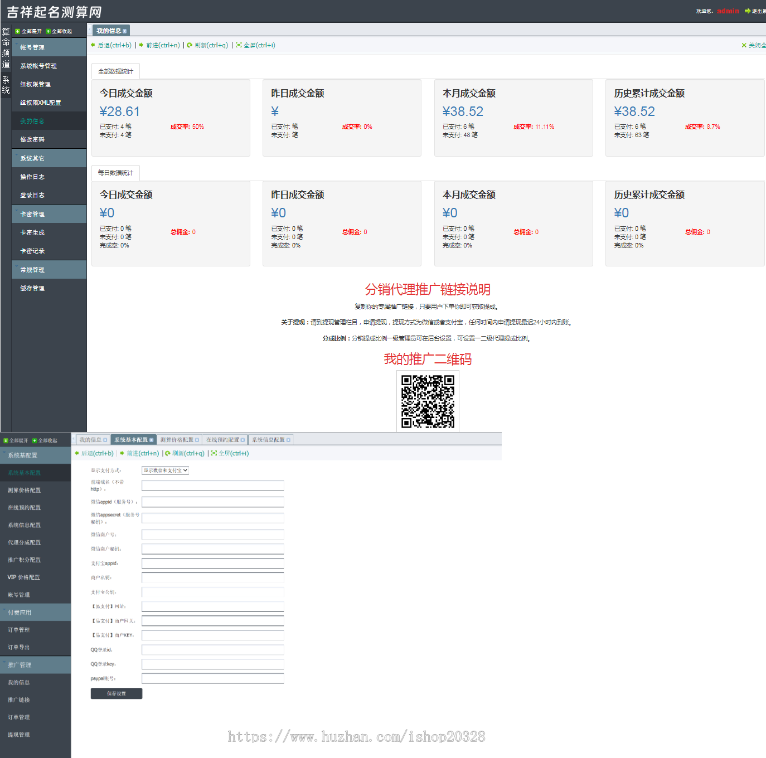Close the lower panel's 我的信息 tab
This screenshot has height=758, width=766.
(x=105, y=440)
